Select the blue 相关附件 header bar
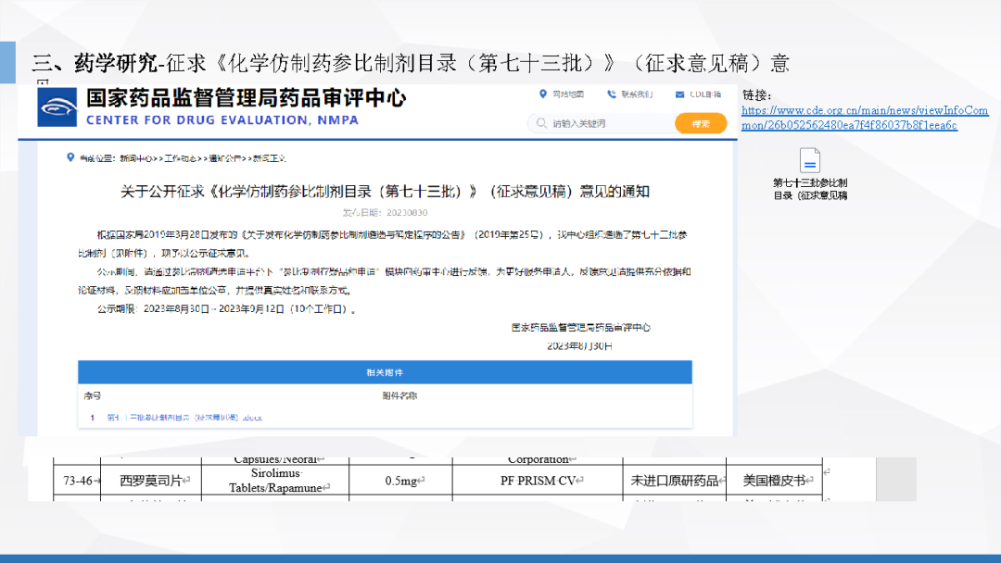Viewport: 1001px width, 563px height. [385, 372]
